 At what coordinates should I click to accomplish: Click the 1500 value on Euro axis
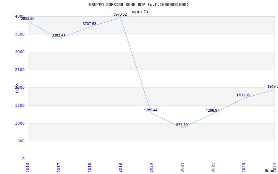20,105
